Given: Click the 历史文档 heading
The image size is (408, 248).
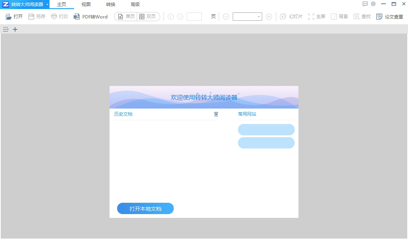Looking at the screenshot, I should coord(123,114).
